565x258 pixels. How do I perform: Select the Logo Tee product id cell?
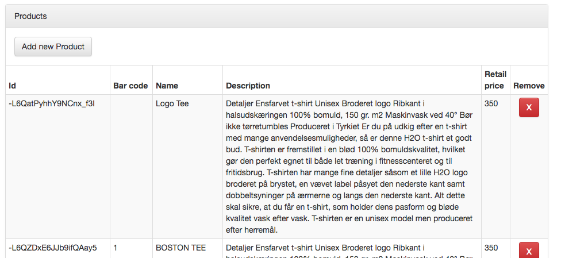[52, 103]
